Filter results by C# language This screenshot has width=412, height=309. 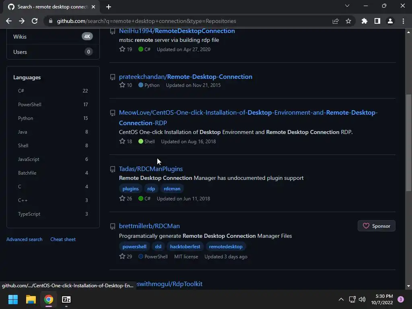(53, 91)
